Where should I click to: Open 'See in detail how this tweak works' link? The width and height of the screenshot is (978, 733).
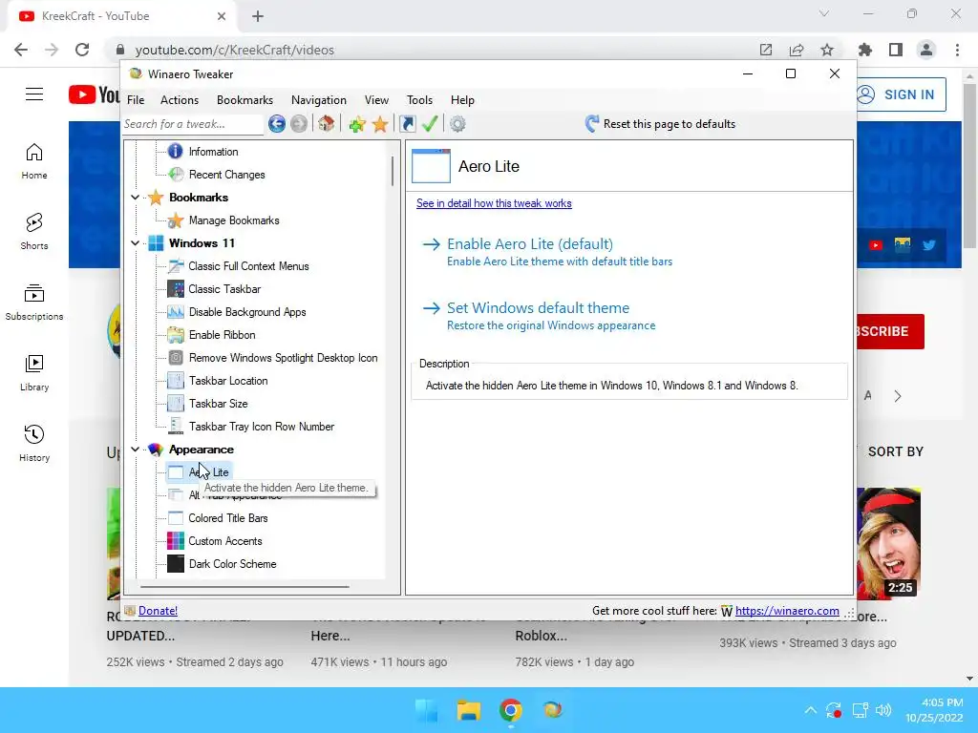click(x=494, y=203)
